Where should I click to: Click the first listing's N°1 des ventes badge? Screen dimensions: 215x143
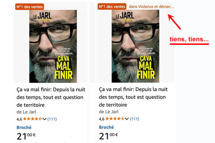click(x=30, y=7)
